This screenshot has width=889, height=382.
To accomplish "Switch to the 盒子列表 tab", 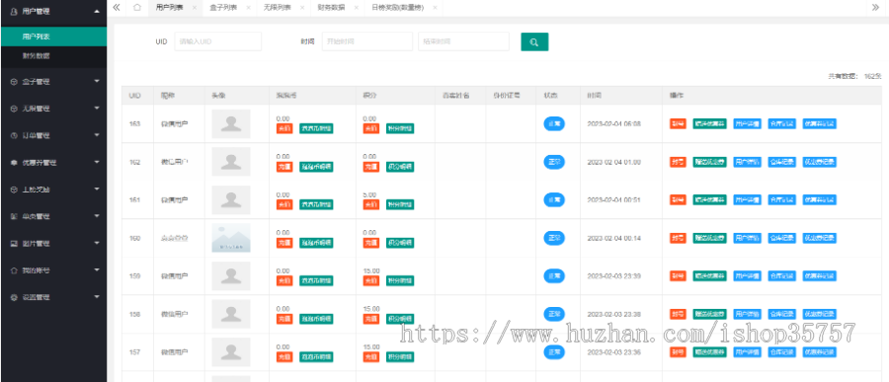I will 223,7.
